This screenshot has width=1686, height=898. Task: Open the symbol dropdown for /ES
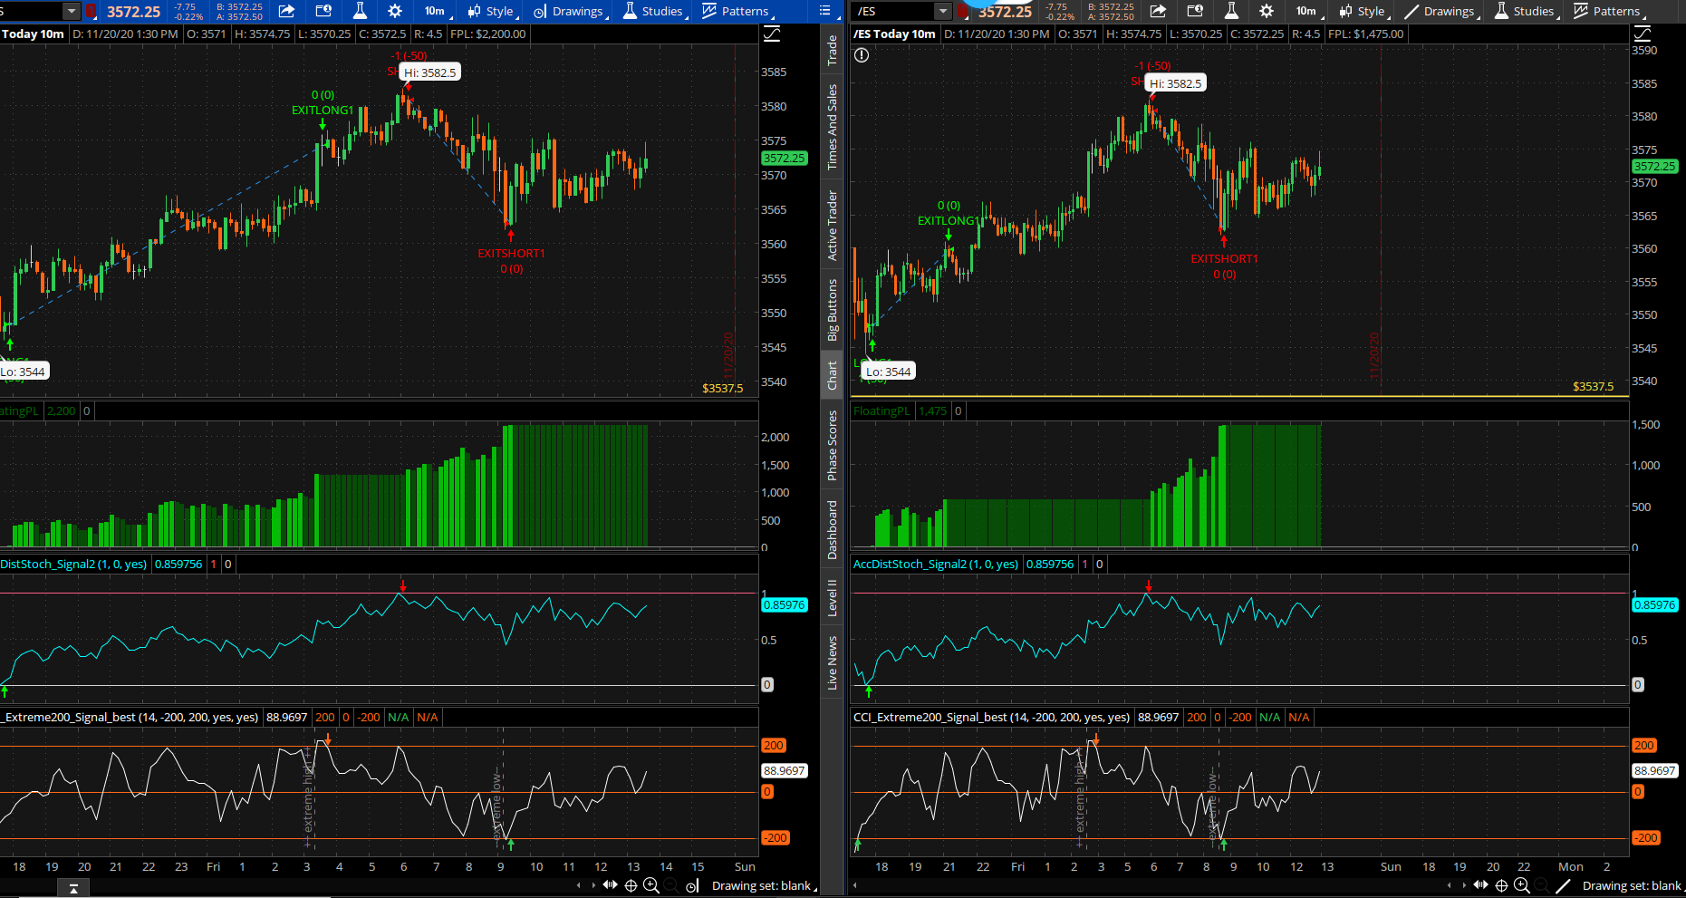point(943,11)
